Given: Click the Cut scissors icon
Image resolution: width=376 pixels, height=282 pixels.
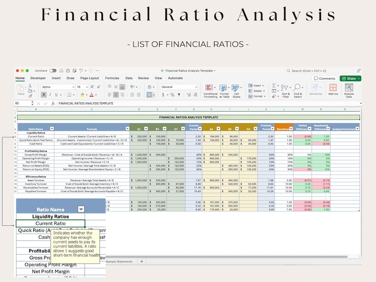Looking at the screenshot, I should point(30,86).
